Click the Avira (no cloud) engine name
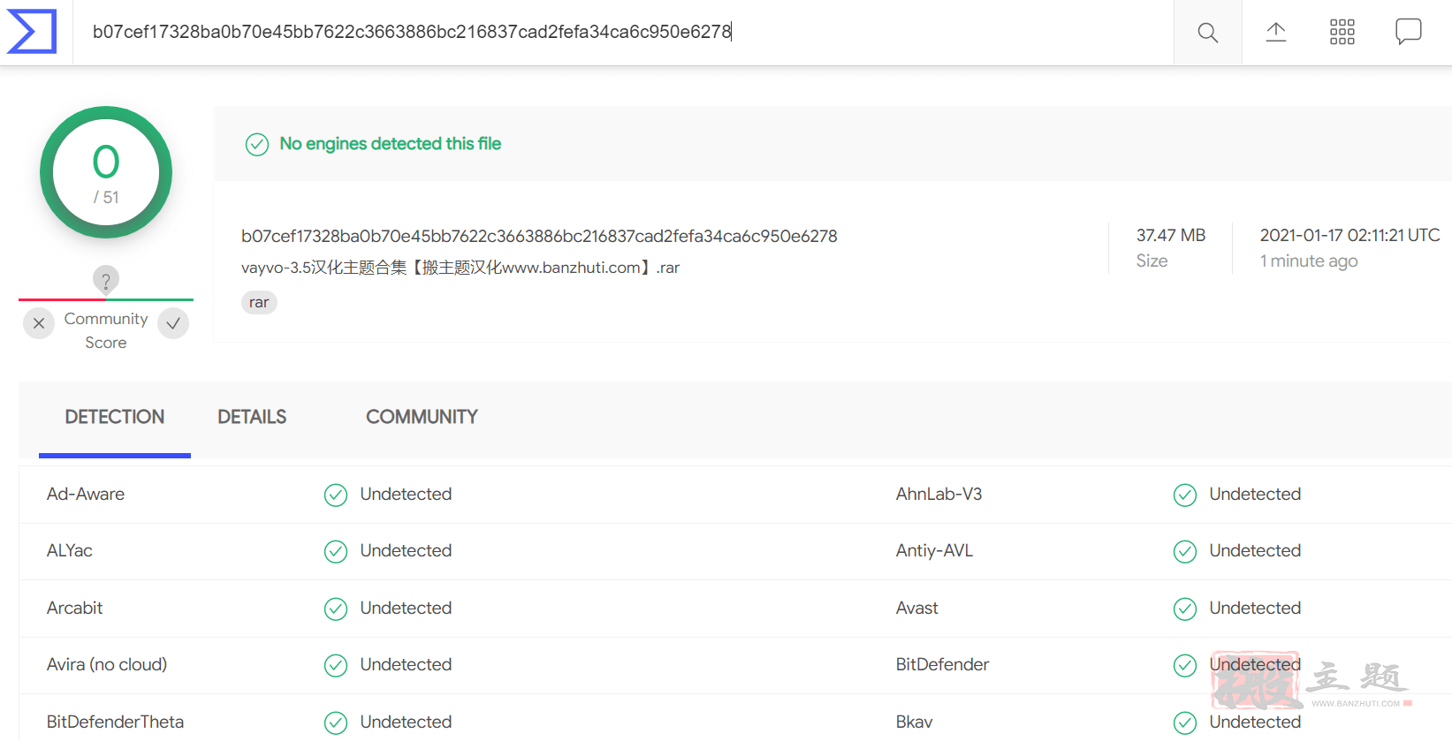Image resolution: width=1452 pixels, height=741 pixels. click(x=107, y=664)
